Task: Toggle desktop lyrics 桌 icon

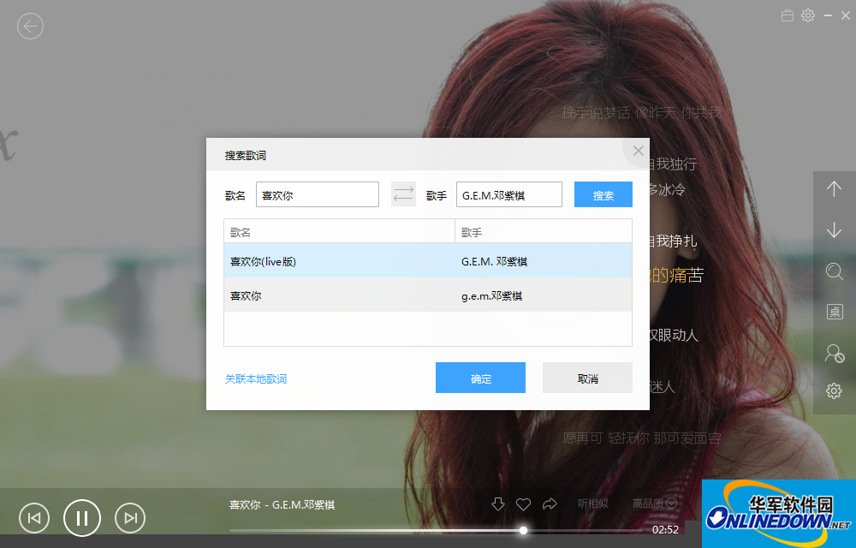Action: pos(834,312)
